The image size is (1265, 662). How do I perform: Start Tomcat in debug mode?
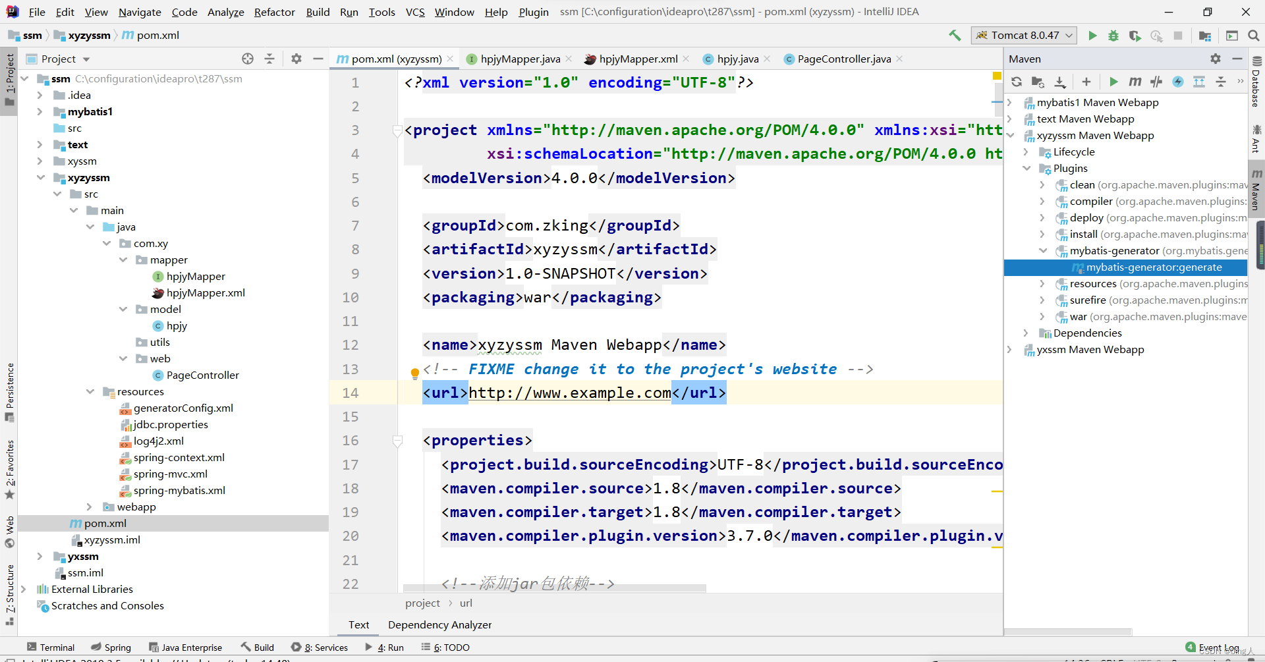tap(1113, 36)
